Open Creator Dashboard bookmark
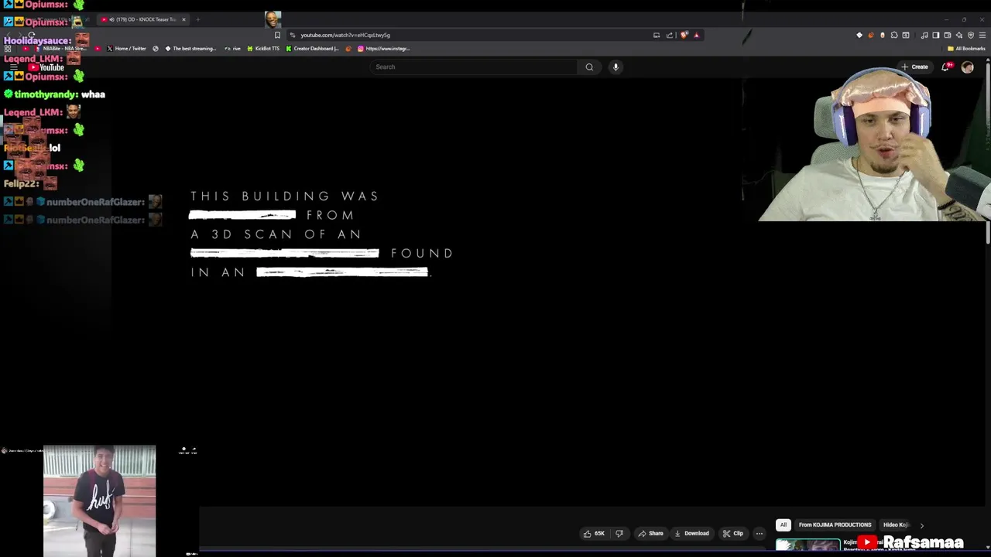991x557 pixels. click(x=312, y=49)
